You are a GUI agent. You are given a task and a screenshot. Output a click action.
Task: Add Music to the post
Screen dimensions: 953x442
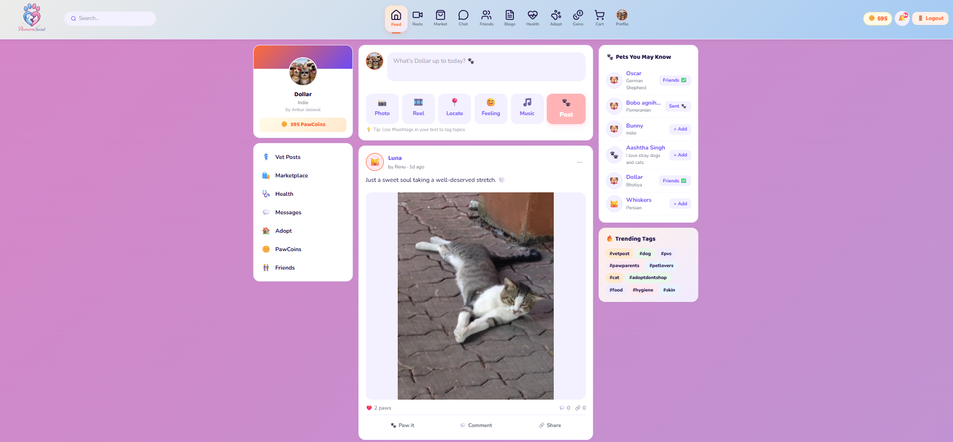[x=527, y=109]
